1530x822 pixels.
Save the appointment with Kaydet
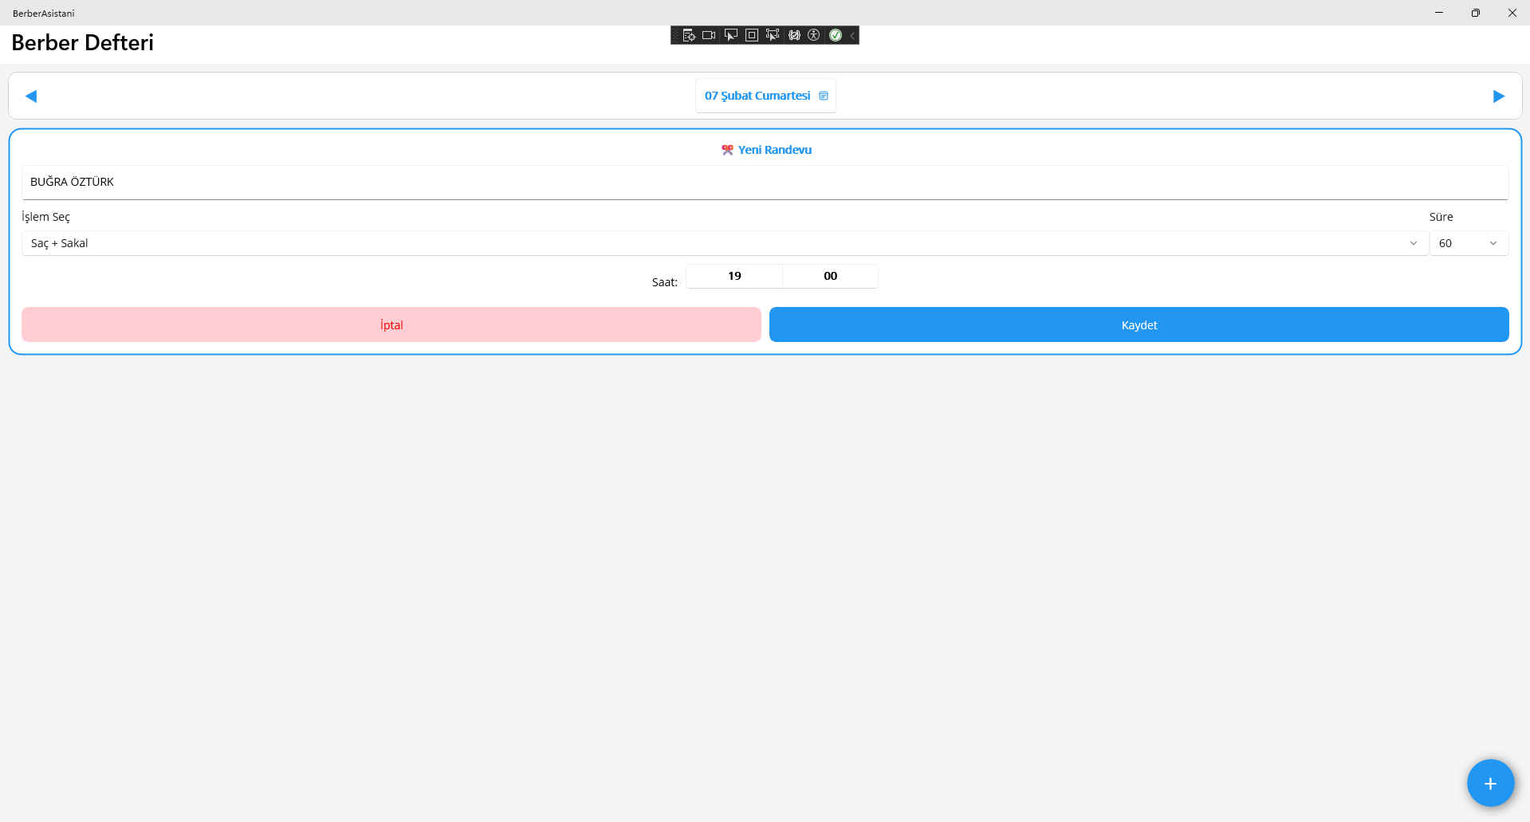(x=1139, y=325)
